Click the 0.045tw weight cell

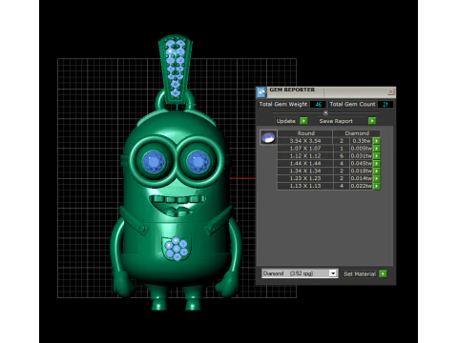coord(361,164)
